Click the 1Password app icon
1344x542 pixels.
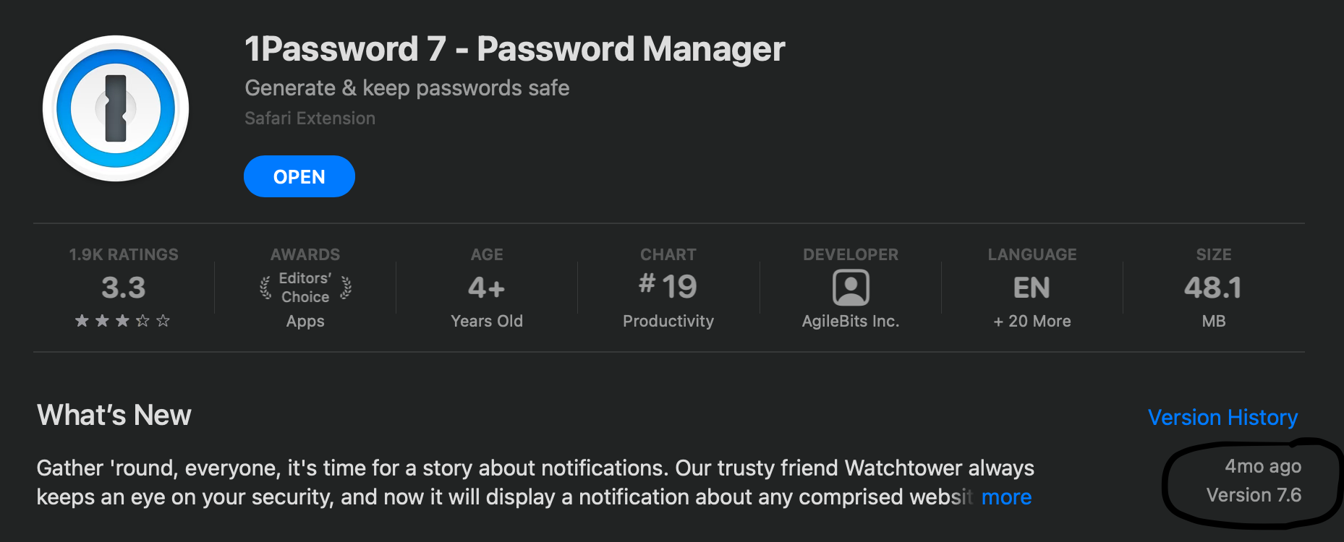(x=116, y=108)
